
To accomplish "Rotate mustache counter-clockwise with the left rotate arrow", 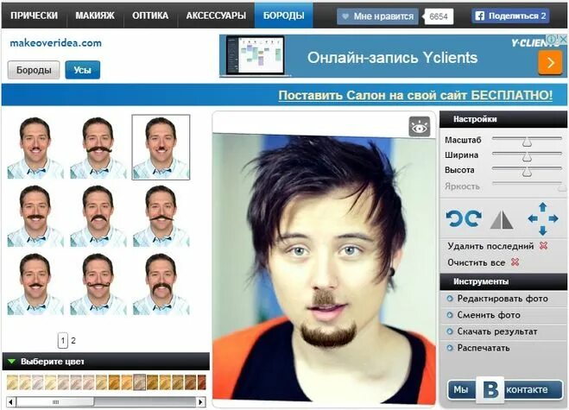I will pyautogui.click(x=454, y=218).
